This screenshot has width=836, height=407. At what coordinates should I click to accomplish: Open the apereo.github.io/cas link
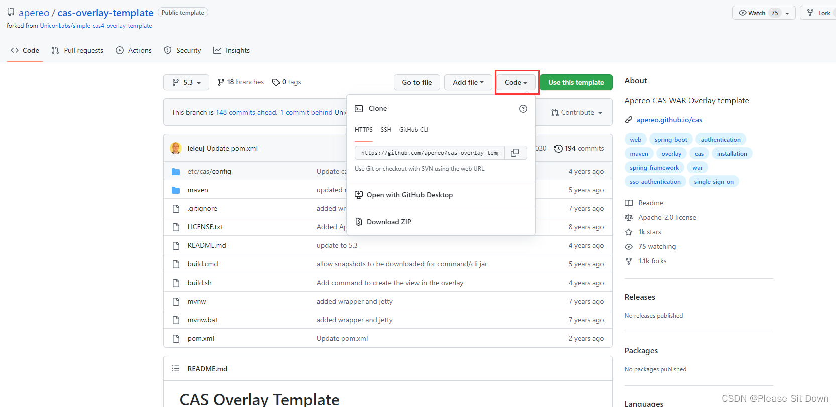pyautogui.click(x=669, y=120)
